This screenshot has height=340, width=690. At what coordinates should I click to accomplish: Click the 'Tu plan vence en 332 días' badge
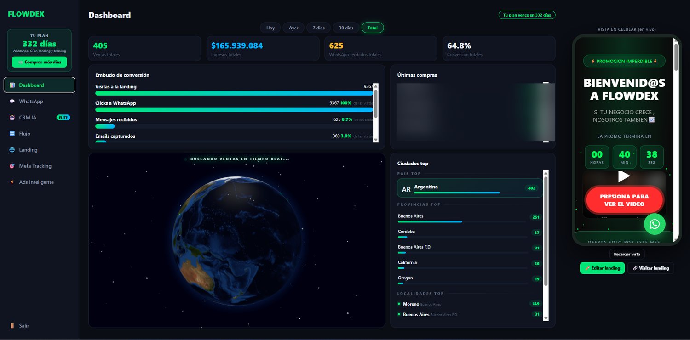[527, 15]
